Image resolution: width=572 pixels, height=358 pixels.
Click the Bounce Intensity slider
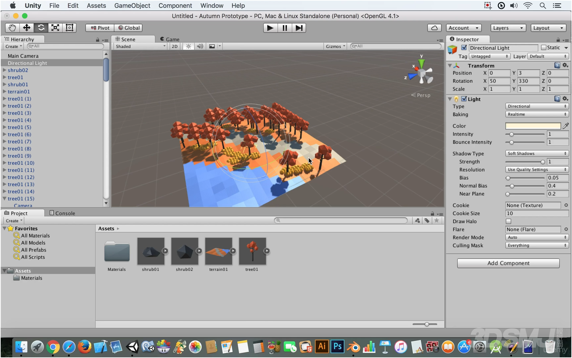click(525, 142)
